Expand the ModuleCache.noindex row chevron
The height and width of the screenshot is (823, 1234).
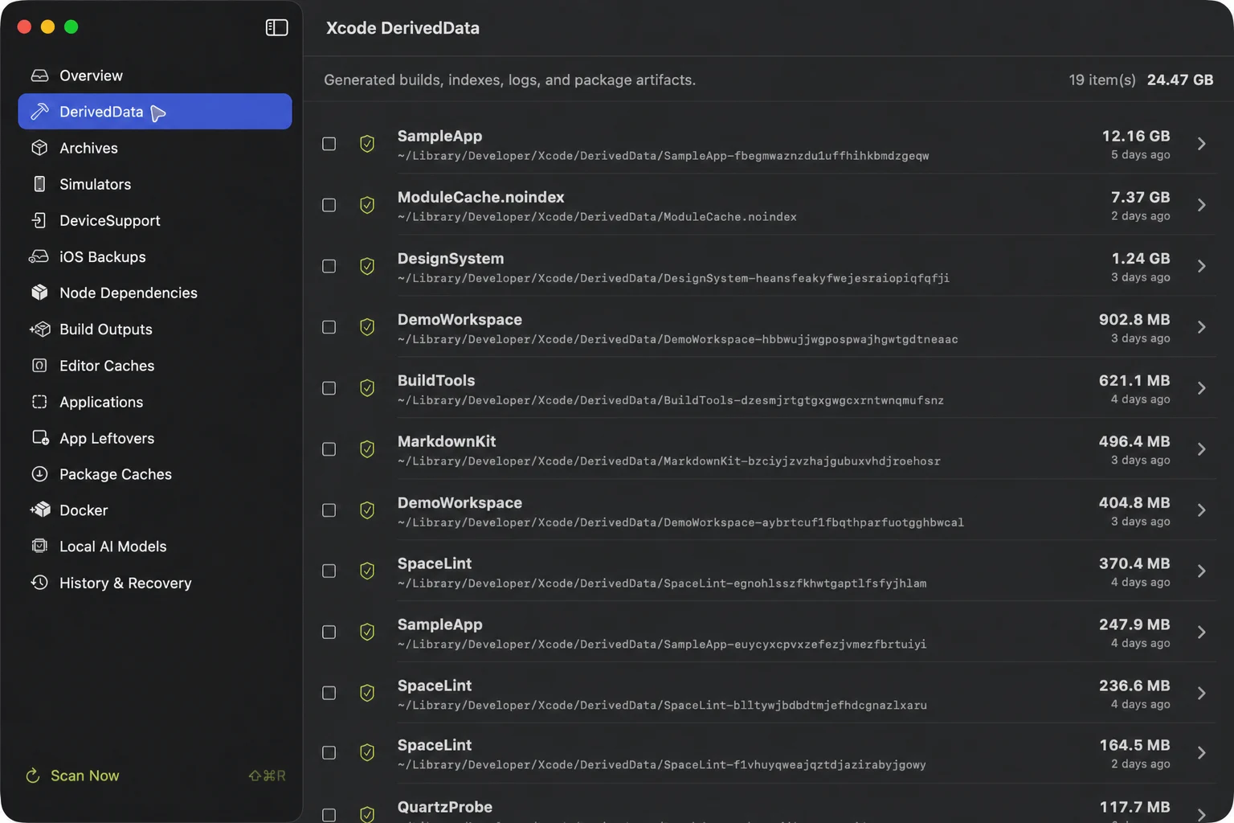1201,205
